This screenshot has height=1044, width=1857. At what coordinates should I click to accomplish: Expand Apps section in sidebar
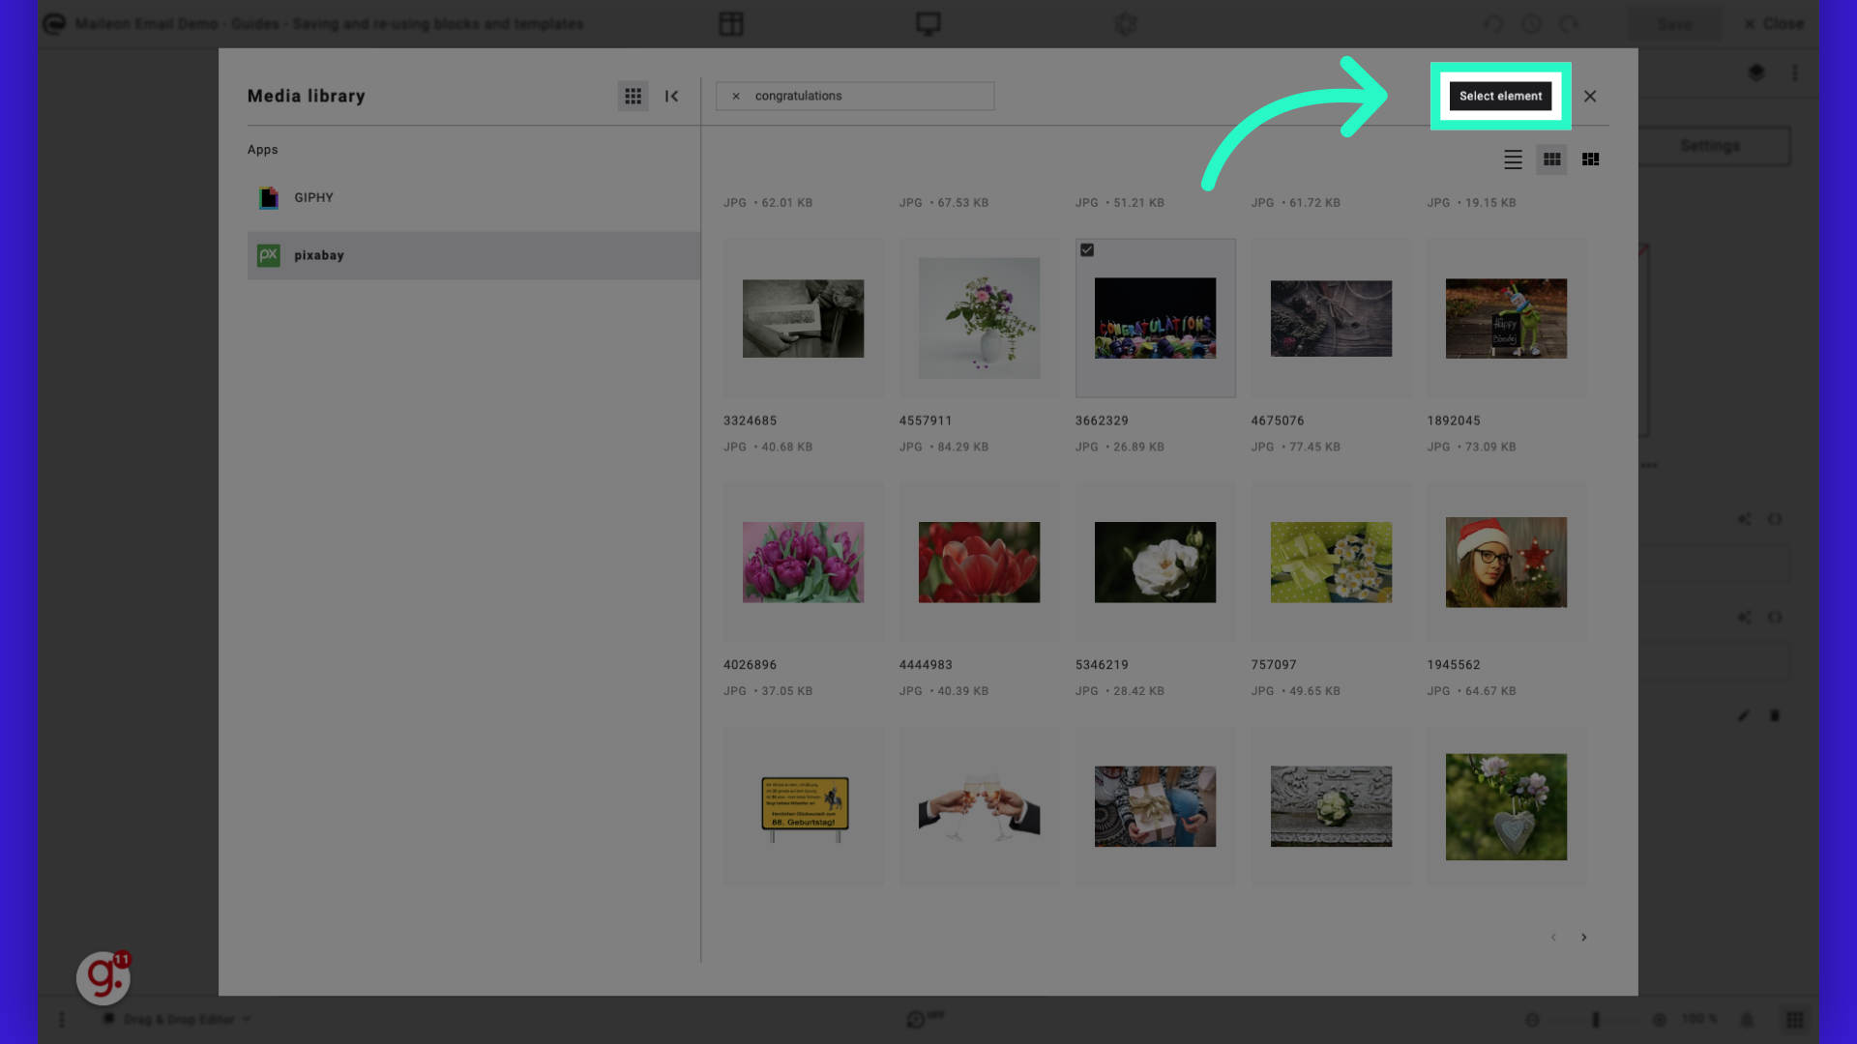(263, 151)
